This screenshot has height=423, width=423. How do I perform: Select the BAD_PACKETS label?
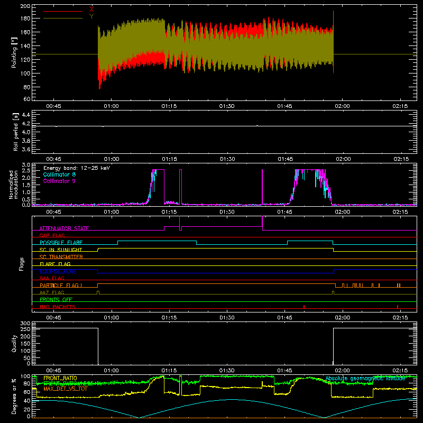(58, 307)
